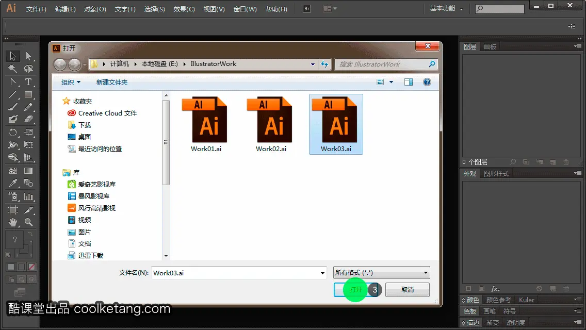Open the file format 所有格式 combo box
Screen dimensions: 586x330
[x=381, y=272]
